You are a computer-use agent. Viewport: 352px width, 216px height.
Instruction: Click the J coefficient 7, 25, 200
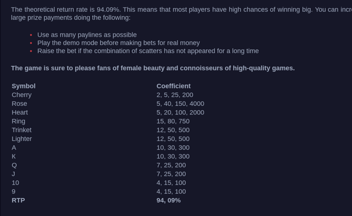point(171,174)
